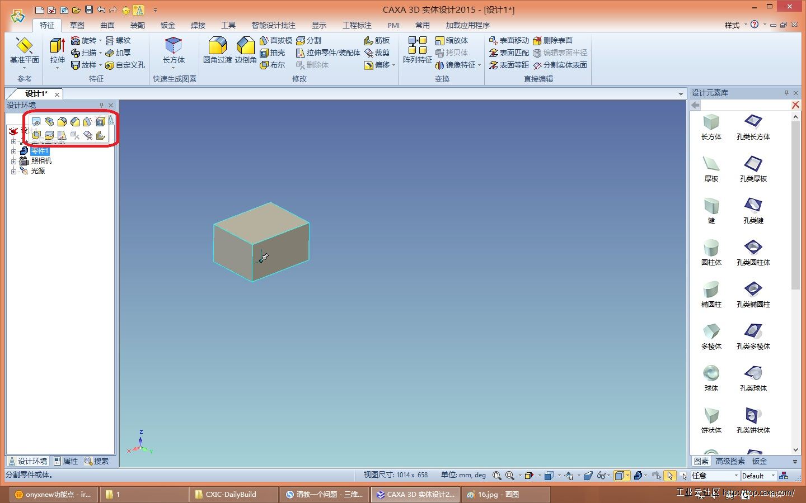Open the Default configuration dropdown
This screenshot has height=503, width=806.
(x=773, y=476)
